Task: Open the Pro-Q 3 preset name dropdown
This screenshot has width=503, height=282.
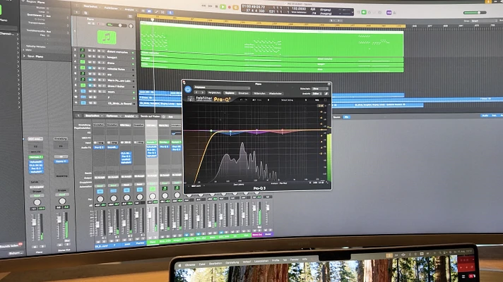Action: 222,87
